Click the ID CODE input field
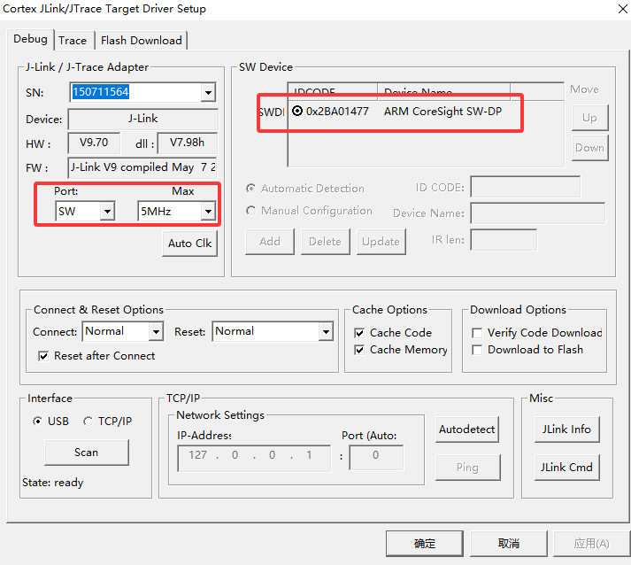631x565 pixels. 525,187
